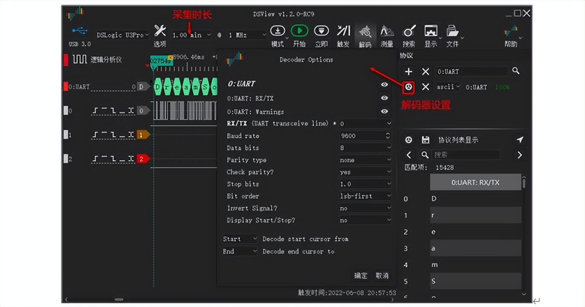Open the ascii format dropdown
585x307 pixels.
pos(448,87)
